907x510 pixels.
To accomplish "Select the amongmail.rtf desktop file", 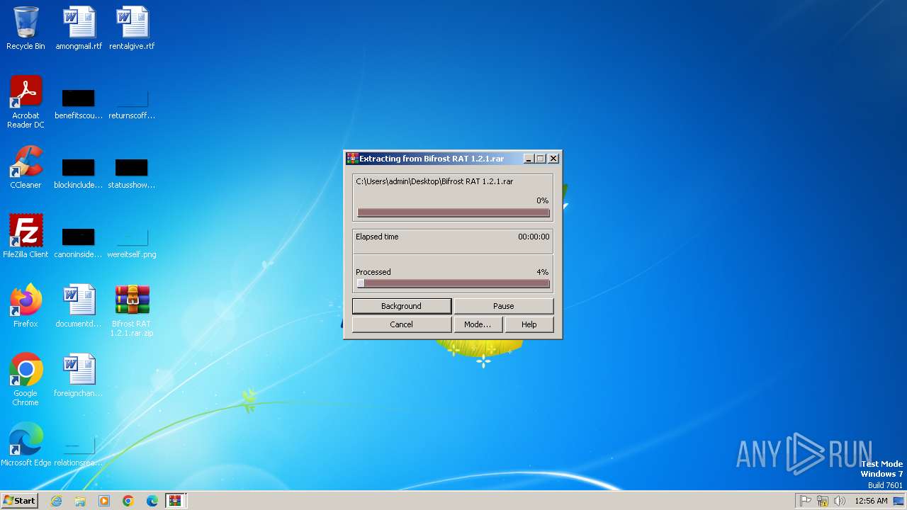I will [x=79, y=28].
